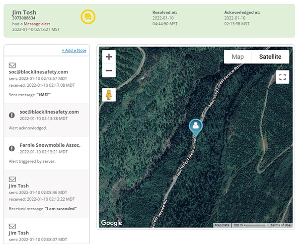
Task: Click alert icon beside Fernie Snowmobile Assoc.
Action: click(12, 148)
